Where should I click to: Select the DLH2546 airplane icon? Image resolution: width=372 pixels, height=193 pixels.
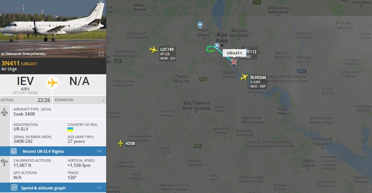244,77
